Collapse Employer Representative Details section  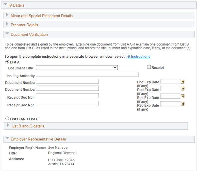(7, 139)
